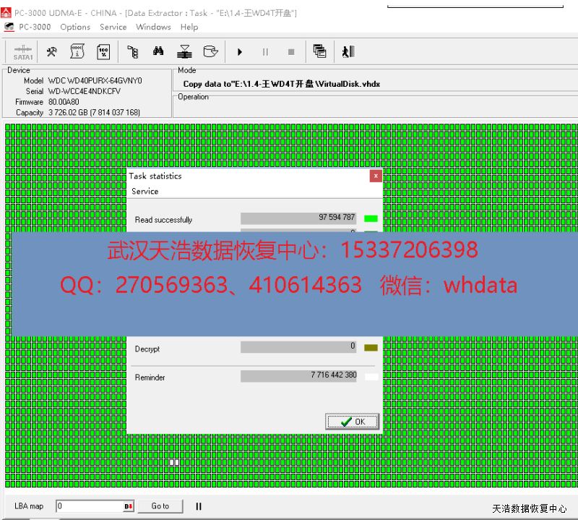The image size is (578, 520).
Task: Close the Task statistics dialog
Action: pos(376,176)
